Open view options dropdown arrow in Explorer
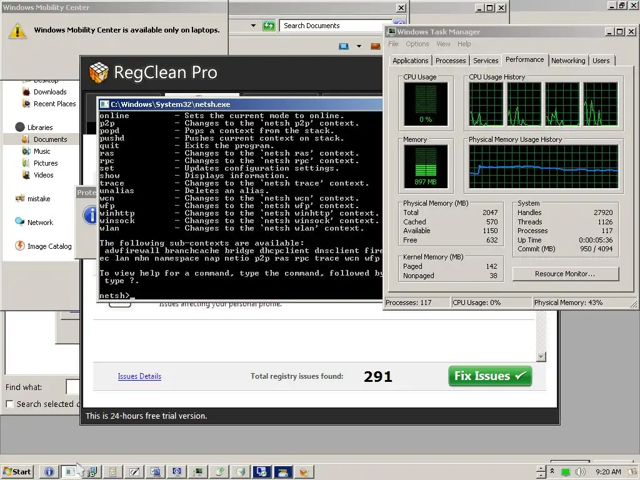 (359, 46)
